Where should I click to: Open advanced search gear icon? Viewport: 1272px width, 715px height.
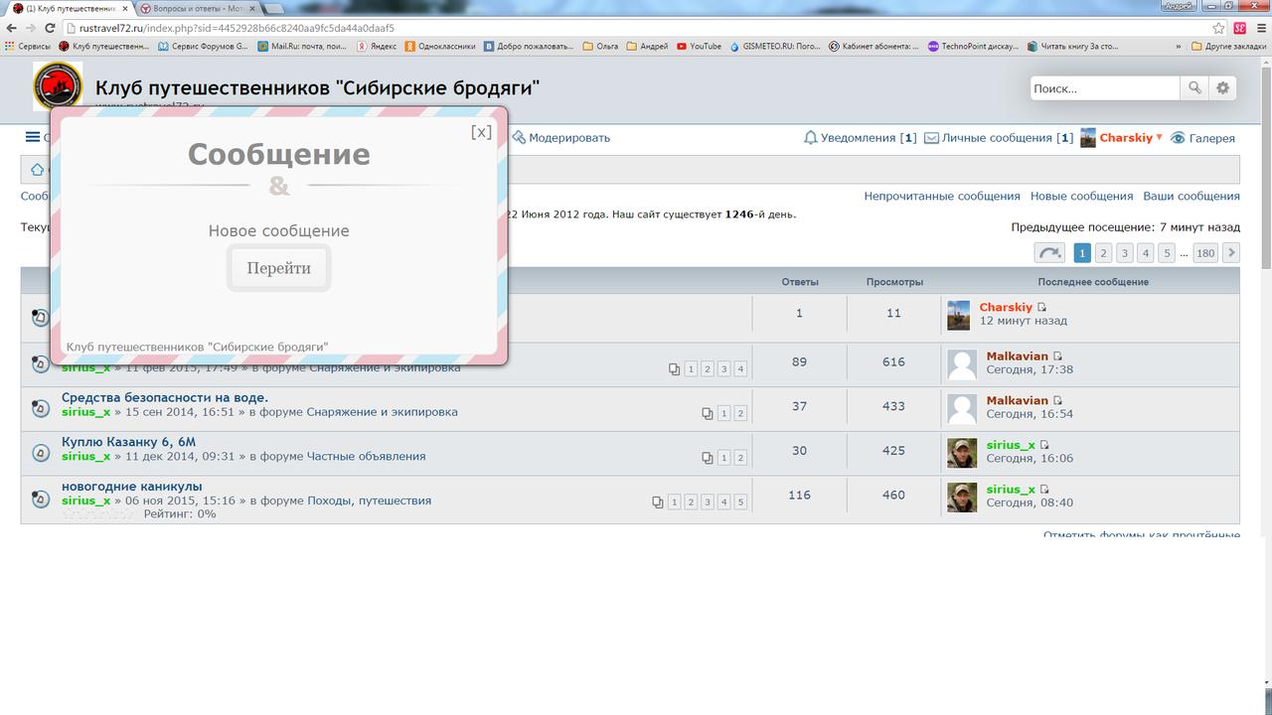[1222, 88]
